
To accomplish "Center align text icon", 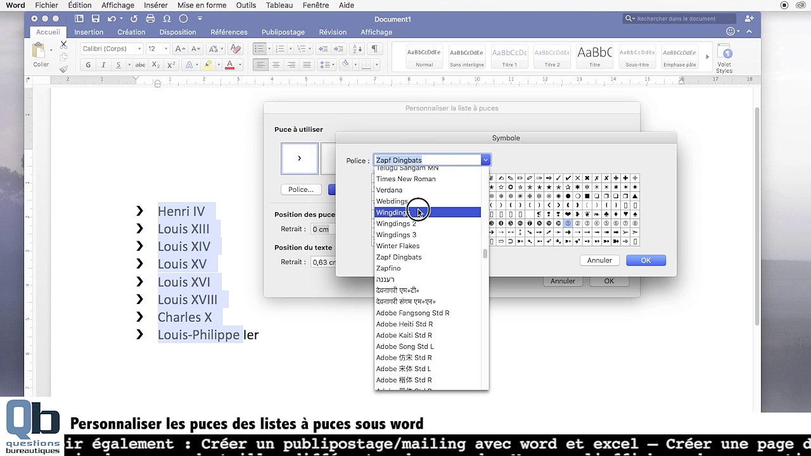I will coord(276,65).
